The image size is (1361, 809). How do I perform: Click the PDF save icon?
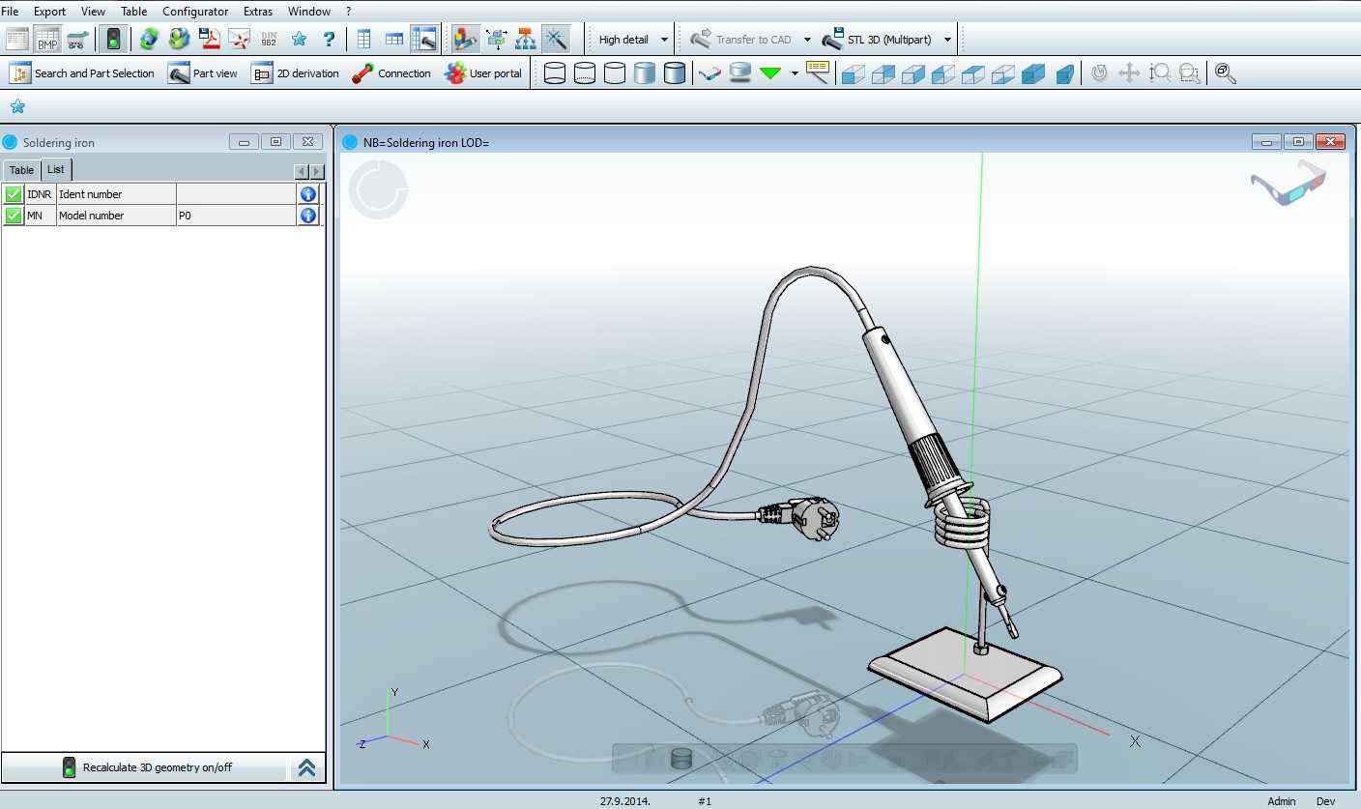tap(209, 40)
